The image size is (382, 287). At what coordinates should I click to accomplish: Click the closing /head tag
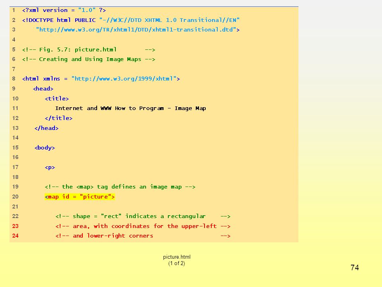pos(47,128)
